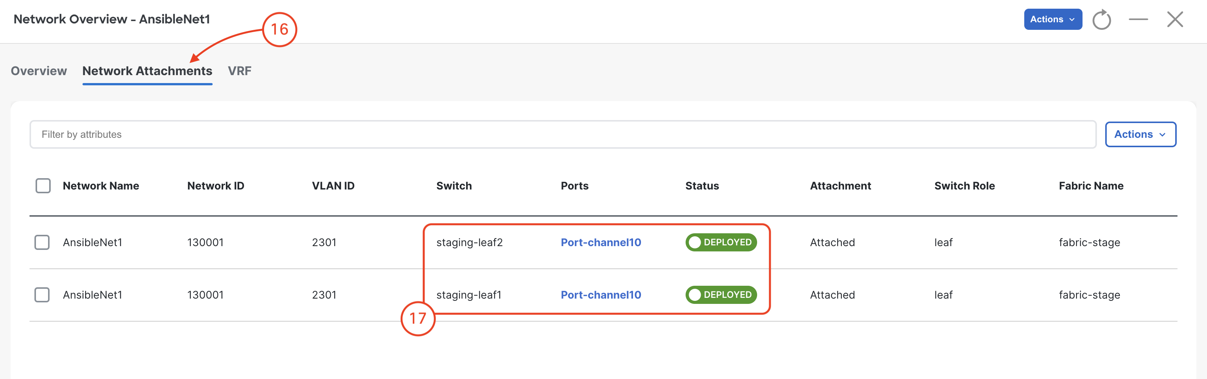Sort by Fabric Name column header
The height and width of the screenshot is (379, 1207).
coord(1091,186)
